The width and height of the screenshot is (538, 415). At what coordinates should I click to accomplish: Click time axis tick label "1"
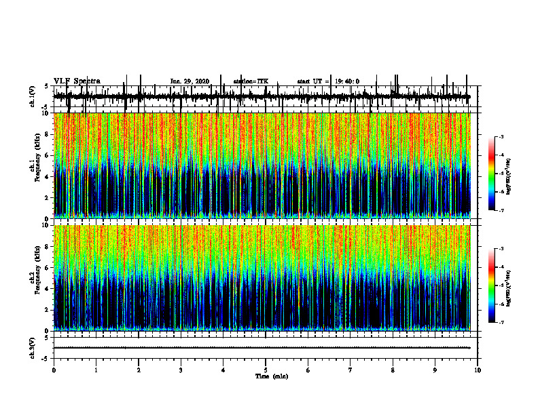[96, 370]
